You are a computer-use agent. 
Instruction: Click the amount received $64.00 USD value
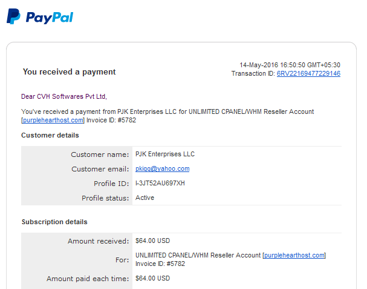pyautogui.click(x=152, y=241)
